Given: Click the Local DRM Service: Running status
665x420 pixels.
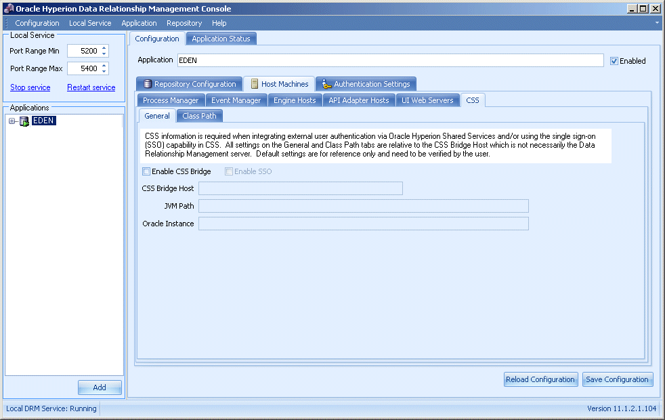Looking at the screenshot, I should tap(51, 408).
